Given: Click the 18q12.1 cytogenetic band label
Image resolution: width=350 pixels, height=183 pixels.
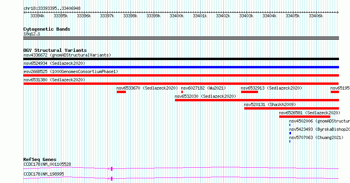Looking at the screenshot, I should tap(32, 34).
